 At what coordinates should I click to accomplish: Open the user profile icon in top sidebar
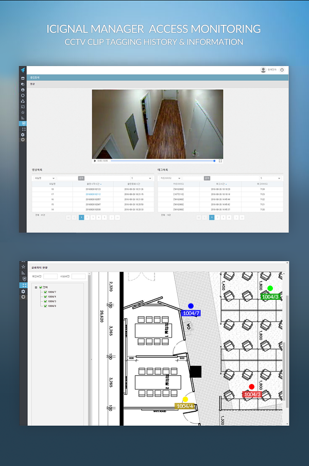pyautogui.click(x=23, y=90)
